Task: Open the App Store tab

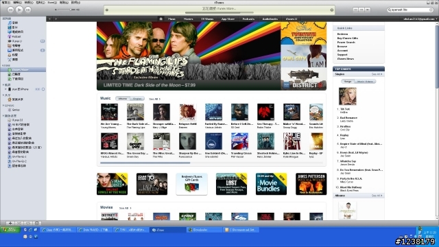Action: (x=228, y=19)
